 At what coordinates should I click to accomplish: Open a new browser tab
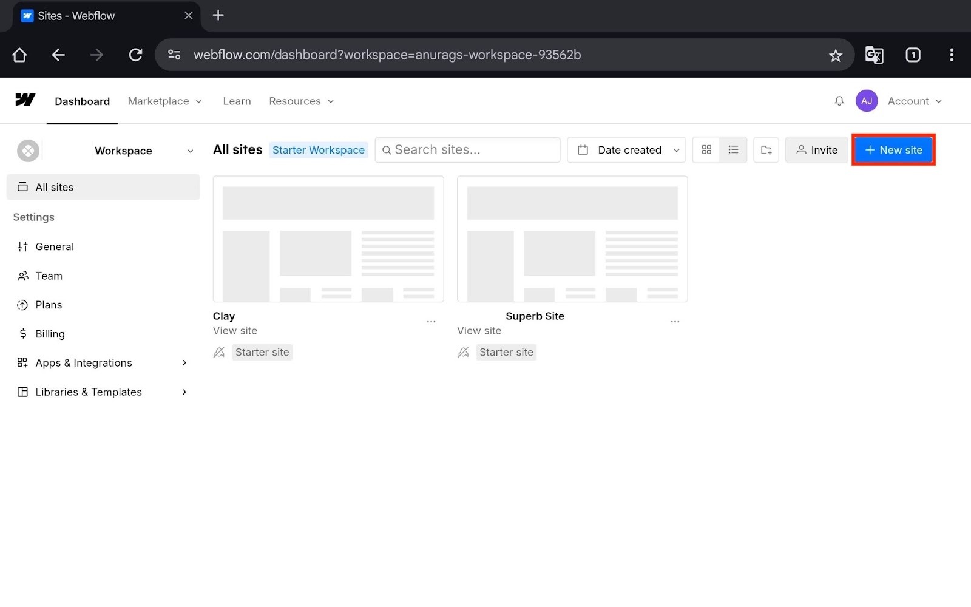tap(218, 16)
